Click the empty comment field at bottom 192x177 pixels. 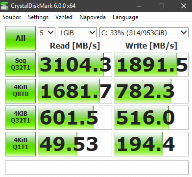point(97,168)
